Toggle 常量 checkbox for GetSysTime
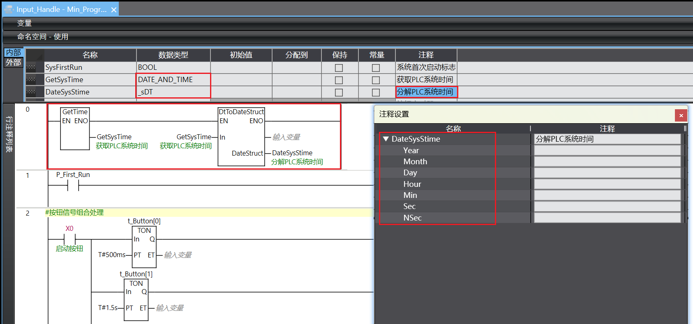Image resolution: width=693 pixels, height=324 pixels. tap(376, 80)
